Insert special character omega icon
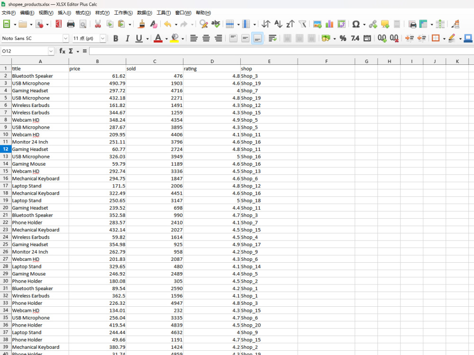 point(356,24)
